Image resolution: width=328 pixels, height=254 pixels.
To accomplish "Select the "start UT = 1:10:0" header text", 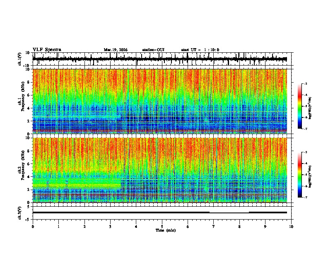I will click(x=200, y=50).
